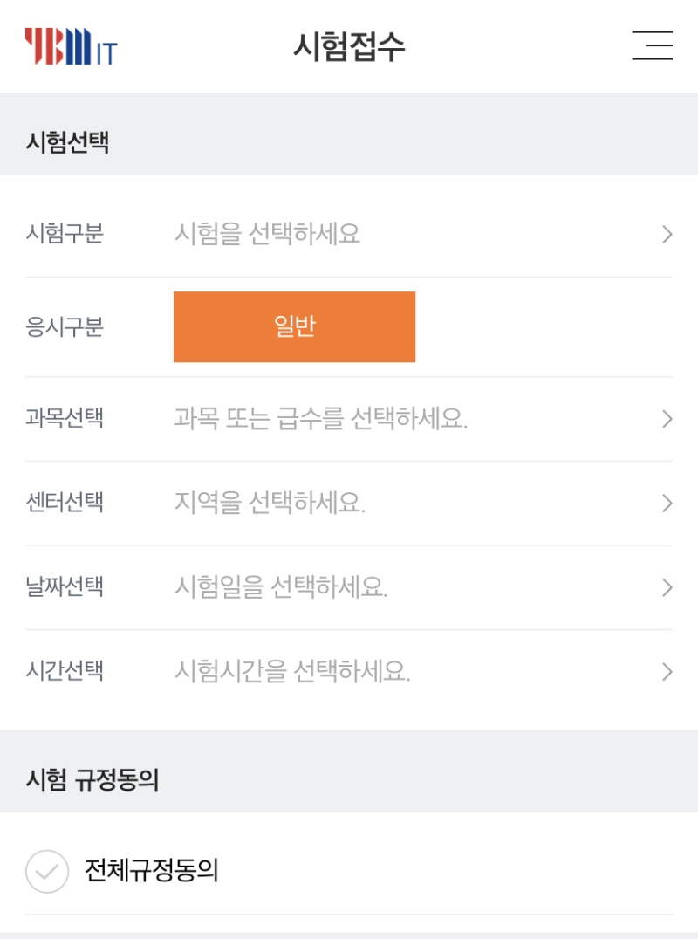Click the 날짜선택 chevron arrow
This screenshot has height=939, width=698.
667,587
